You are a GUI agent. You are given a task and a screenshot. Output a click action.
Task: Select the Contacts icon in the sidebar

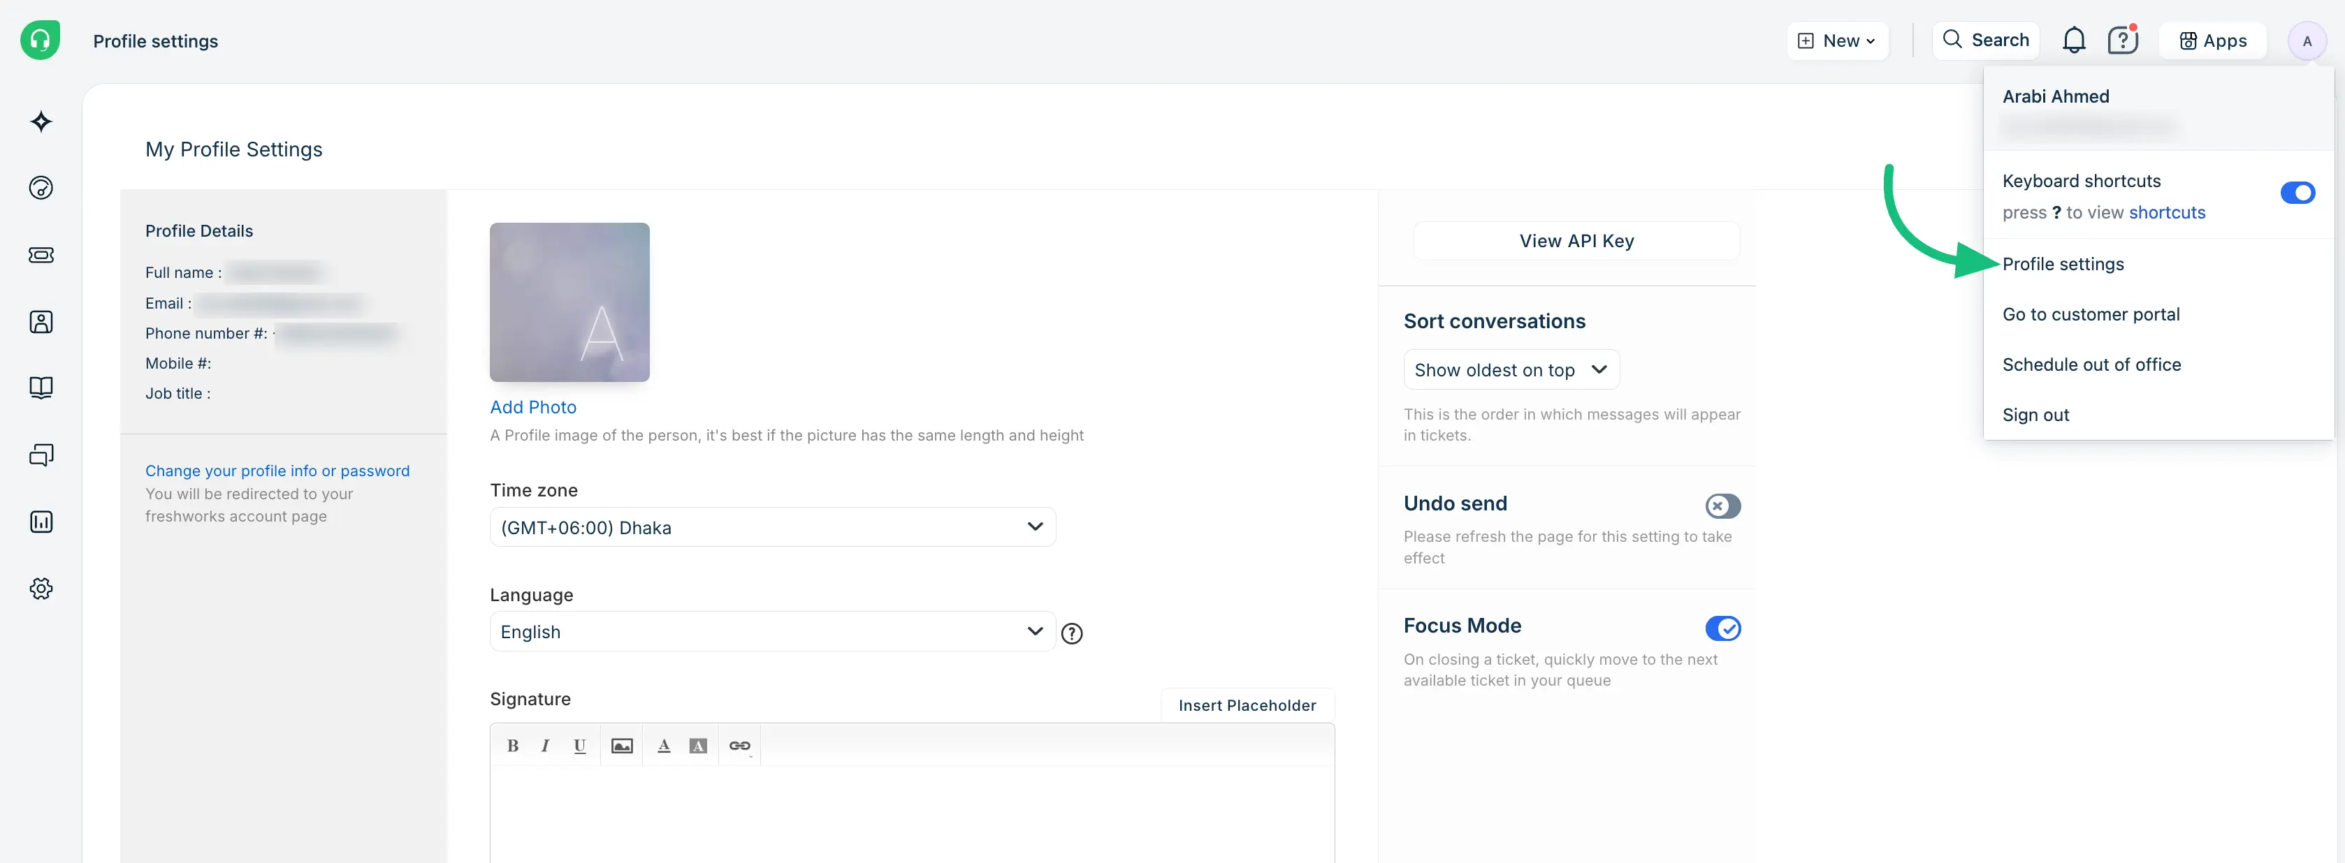coord(40,321)
